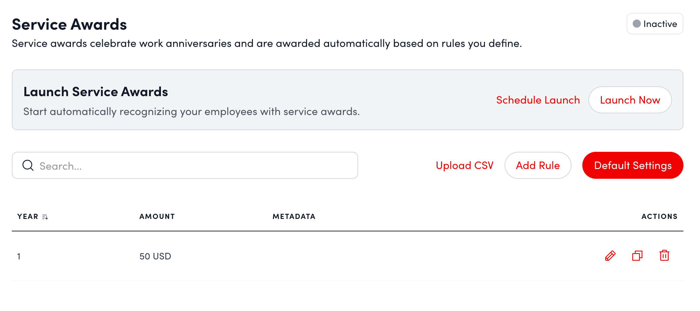The width and height of the screenshot is (700, 311).
Task: Duplicate the 50 USD rule
Action: [x=637, y=256]
